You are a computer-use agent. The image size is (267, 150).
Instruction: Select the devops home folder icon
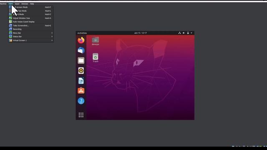pos(96,41)
